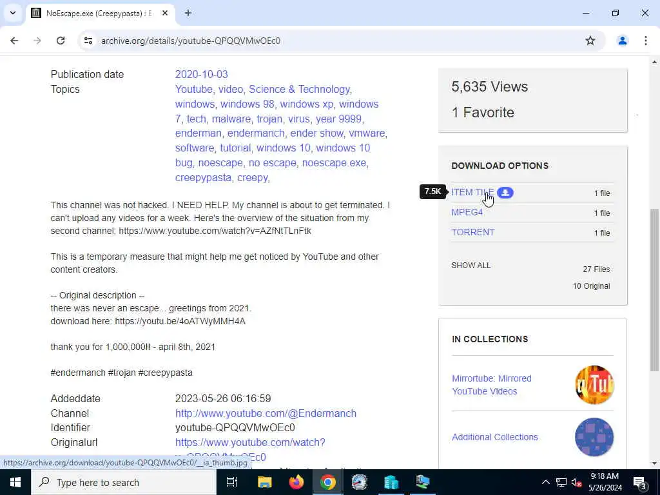The height and width of the screenshot is (495, 660).
Task: Open the malware topic link
Action: click(231, 119)
